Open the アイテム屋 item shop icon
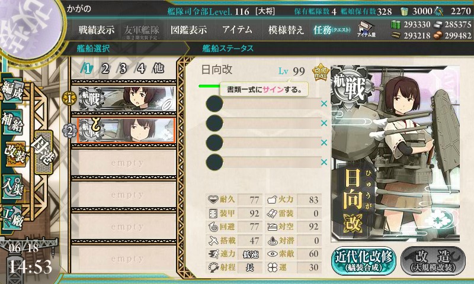 [x=366, y=29]
